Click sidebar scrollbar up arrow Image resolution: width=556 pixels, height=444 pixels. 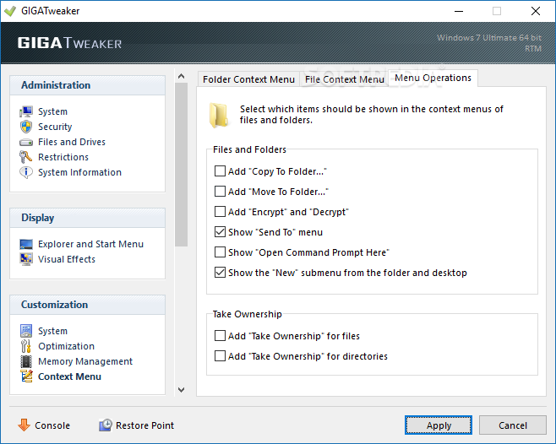tap(181, 76)
